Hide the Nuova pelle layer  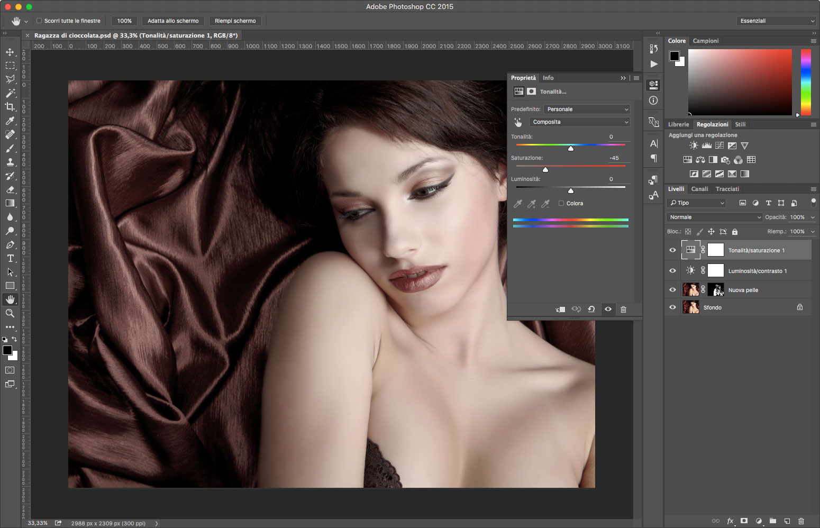click(x=672, y=290)
